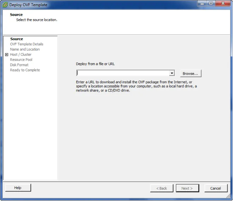
Task: Click the resize grip in the window corner
Action: coord(228,196)
